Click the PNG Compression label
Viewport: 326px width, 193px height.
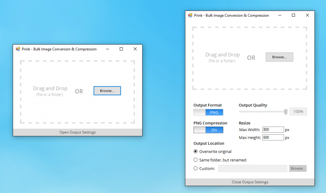pos(210,123)
